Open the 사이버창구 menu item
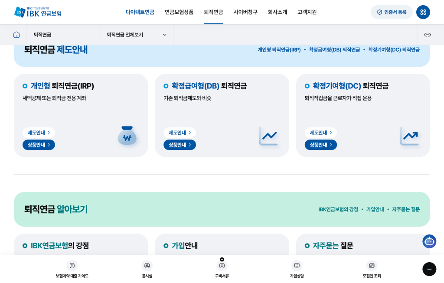 click(245, 12)
